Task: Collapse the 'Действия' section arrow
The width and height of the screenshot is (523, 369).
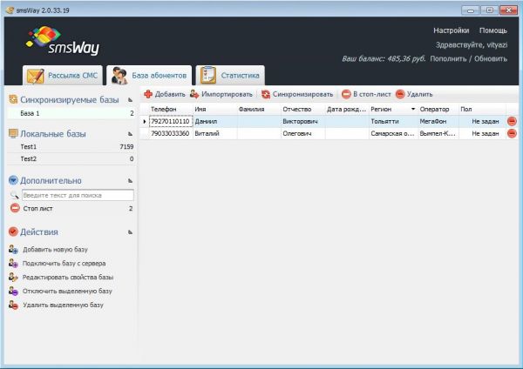Action: pyautogui.click(x=130, y=232)
